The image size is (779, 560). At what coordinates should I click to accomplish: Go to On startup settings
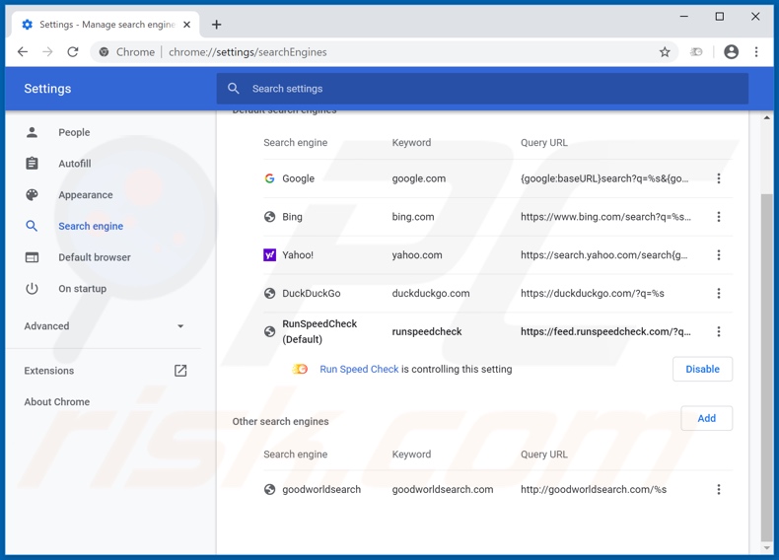[82, 289]
